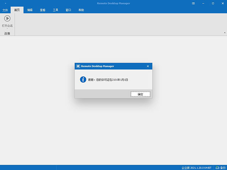This screenshot has width=227, height=170.
Task: Minimize the Remote Desktop Manager window
Action: click(203, 3)
